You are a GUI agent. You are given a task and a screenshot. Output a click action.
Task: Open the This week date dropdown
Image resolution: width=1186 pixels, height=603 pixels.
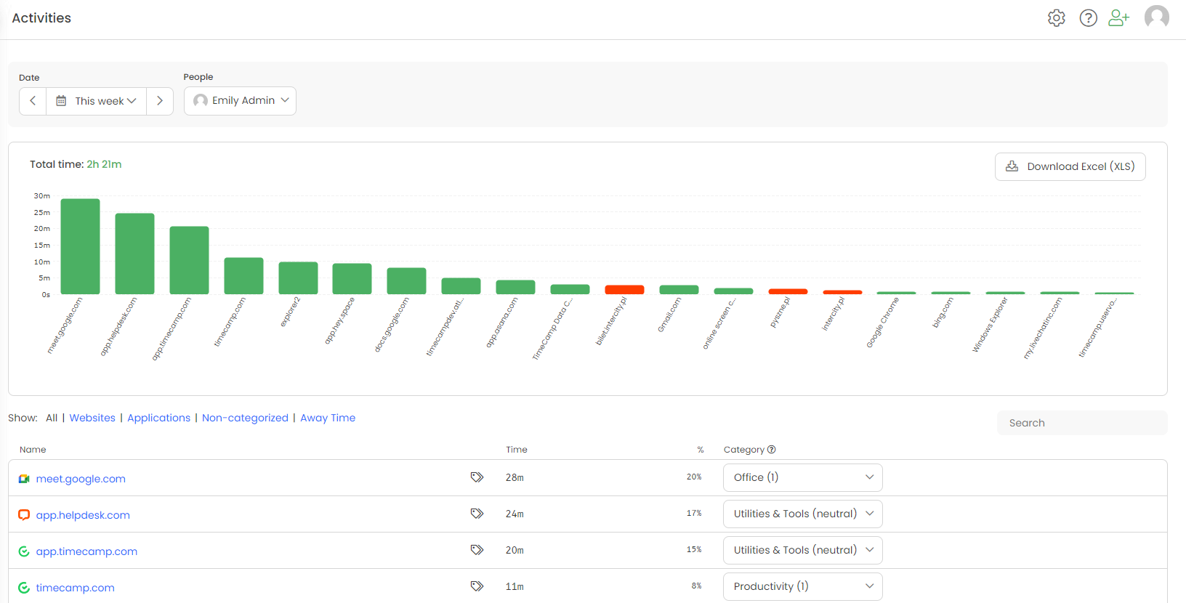pos(97,101)
